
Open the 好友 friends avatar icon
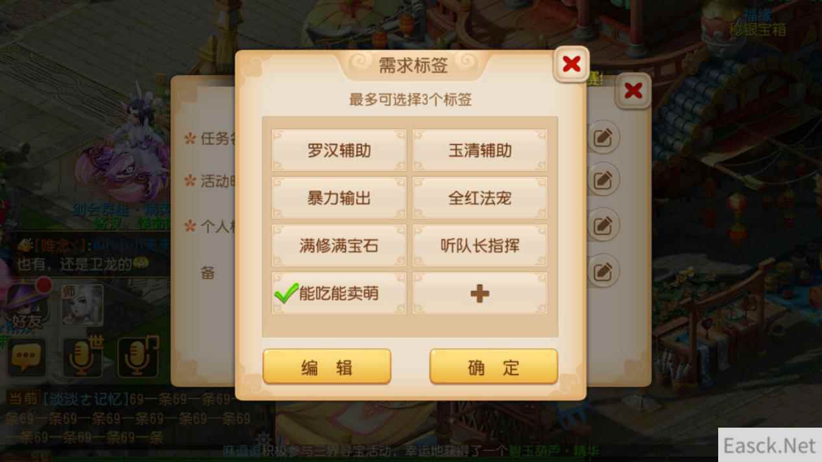click(x=26, y=305)
